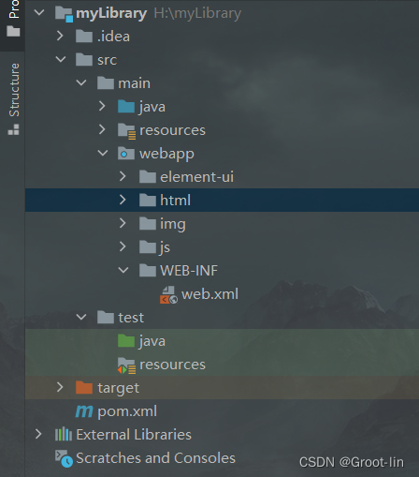The height and width of the screenshot is (477, 419).
Task: Collapse the WEB-INF folder arrow
Action: click(123, 270)
